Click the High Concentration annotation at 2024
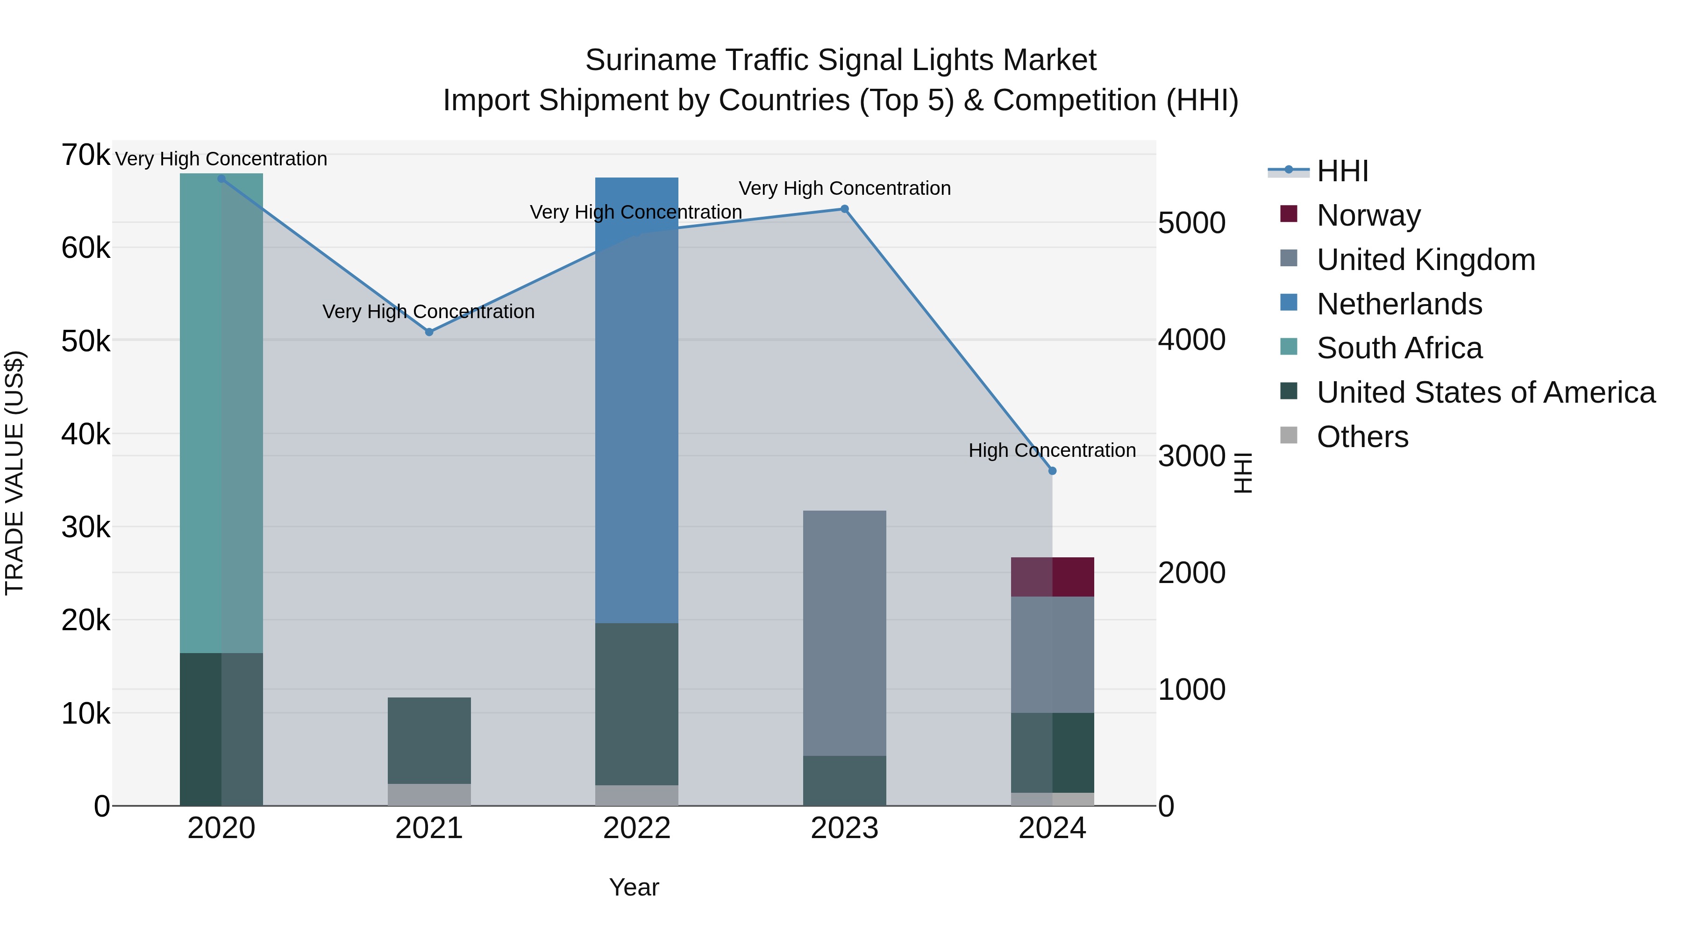This screenshot has width=1682, height=946. point(1052,450)
